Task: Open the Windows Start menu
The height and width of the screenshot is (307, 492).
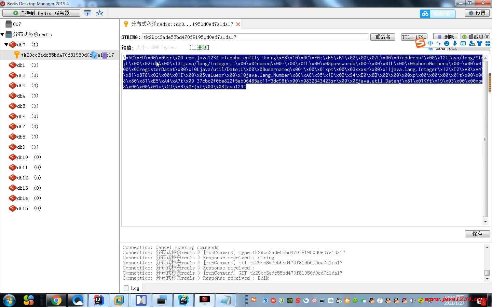Action: [x=10, y=300]
